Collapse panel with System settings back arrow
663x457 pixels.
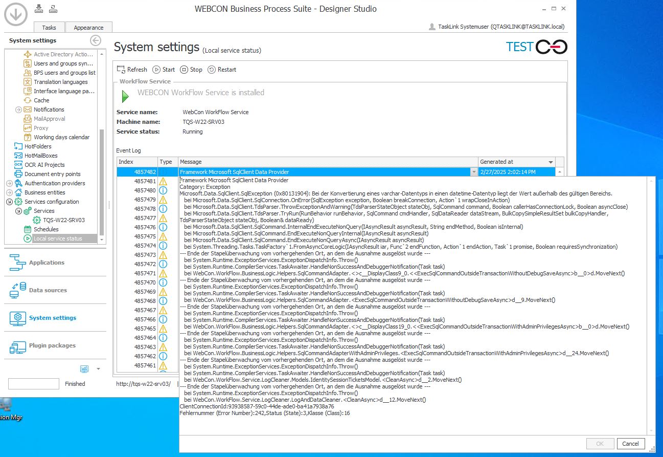[x=96, y=40]
